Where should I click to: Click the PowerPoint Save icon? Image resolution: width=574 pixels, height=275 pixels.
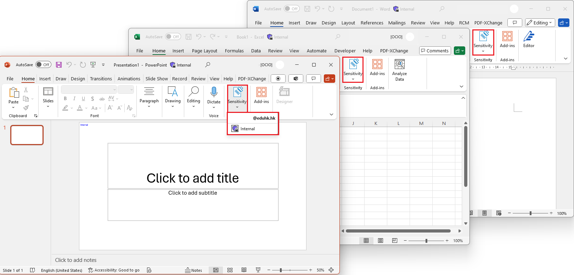[x=59, y=65]
